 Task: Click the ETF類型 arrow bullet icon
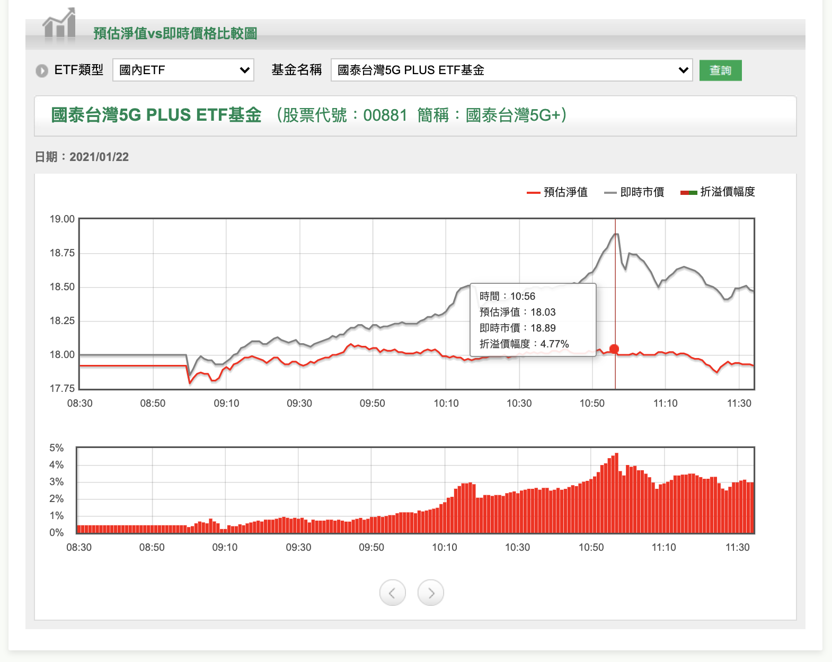pos(42,70)
